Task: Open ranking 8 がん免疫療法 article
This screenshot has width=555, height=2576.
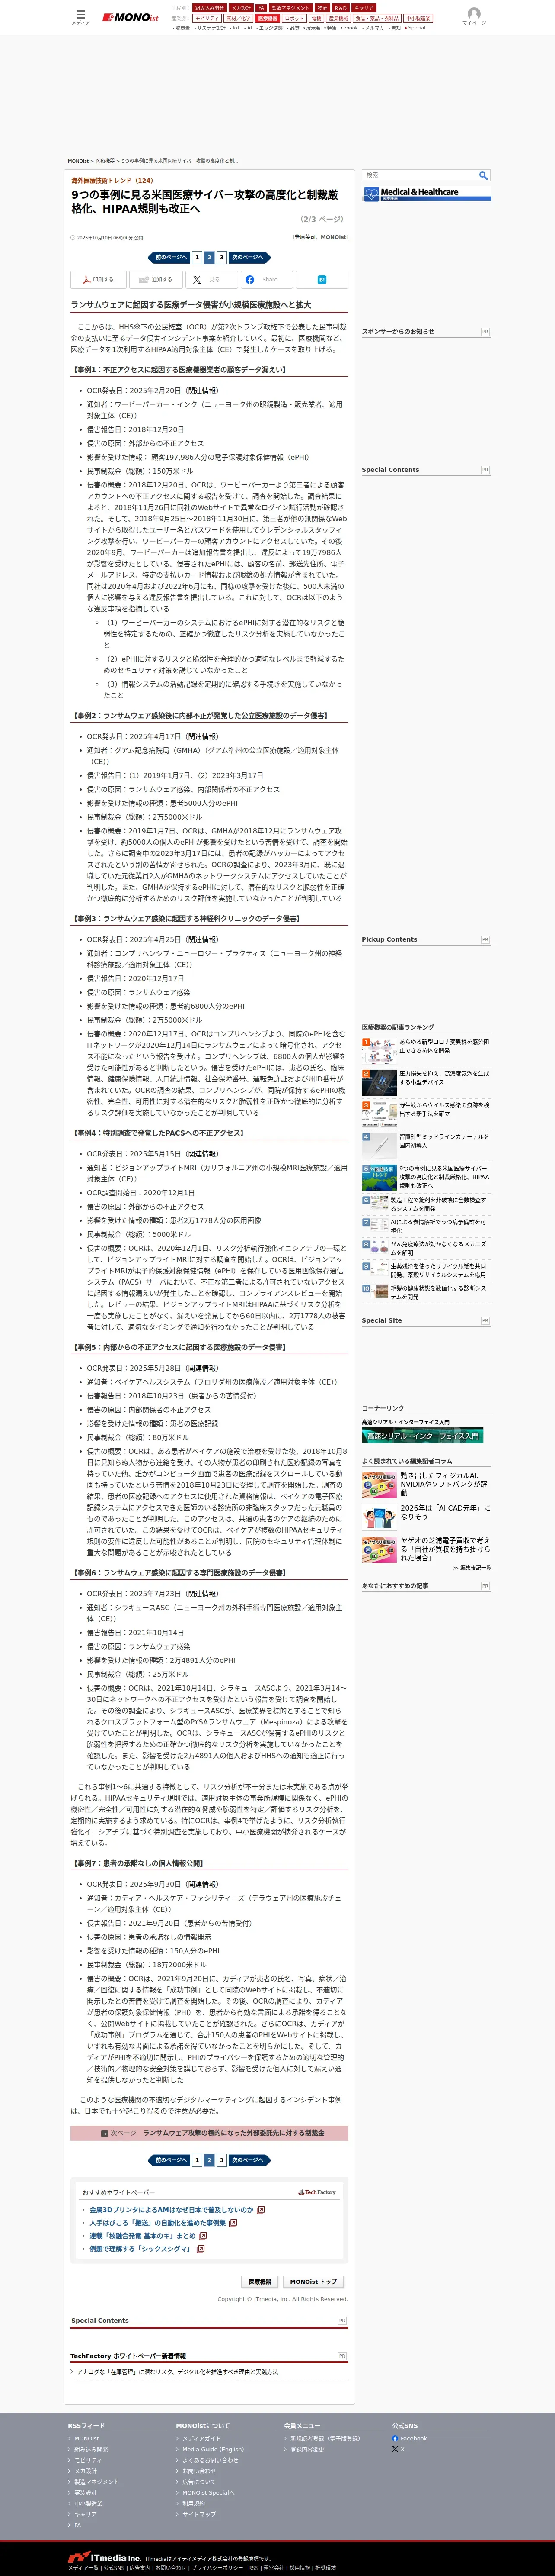Action: click(439, 1248)
